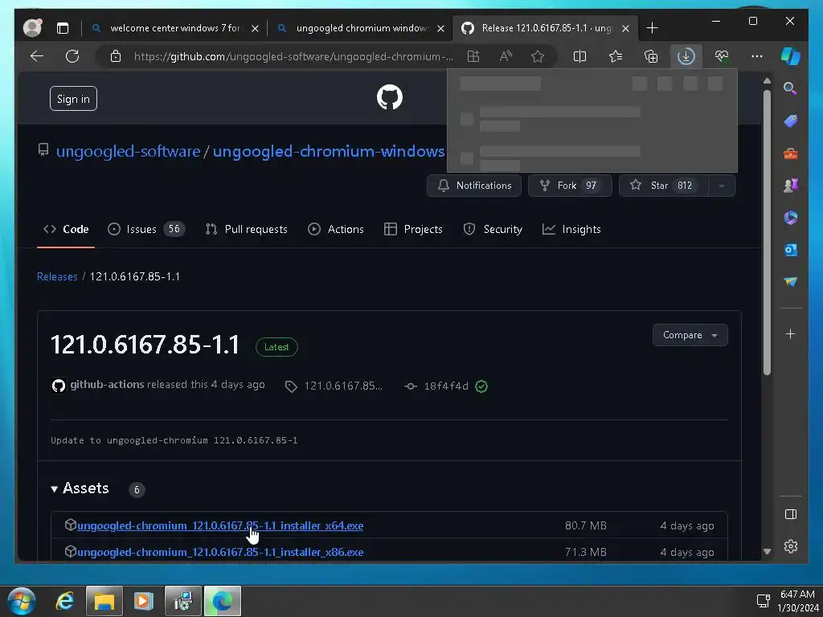The height and width of the screenshot is (617, 823).
Task: Close the ungoogled chromium windows search tab
Action: pyautogui.click(x=441, y=28)
